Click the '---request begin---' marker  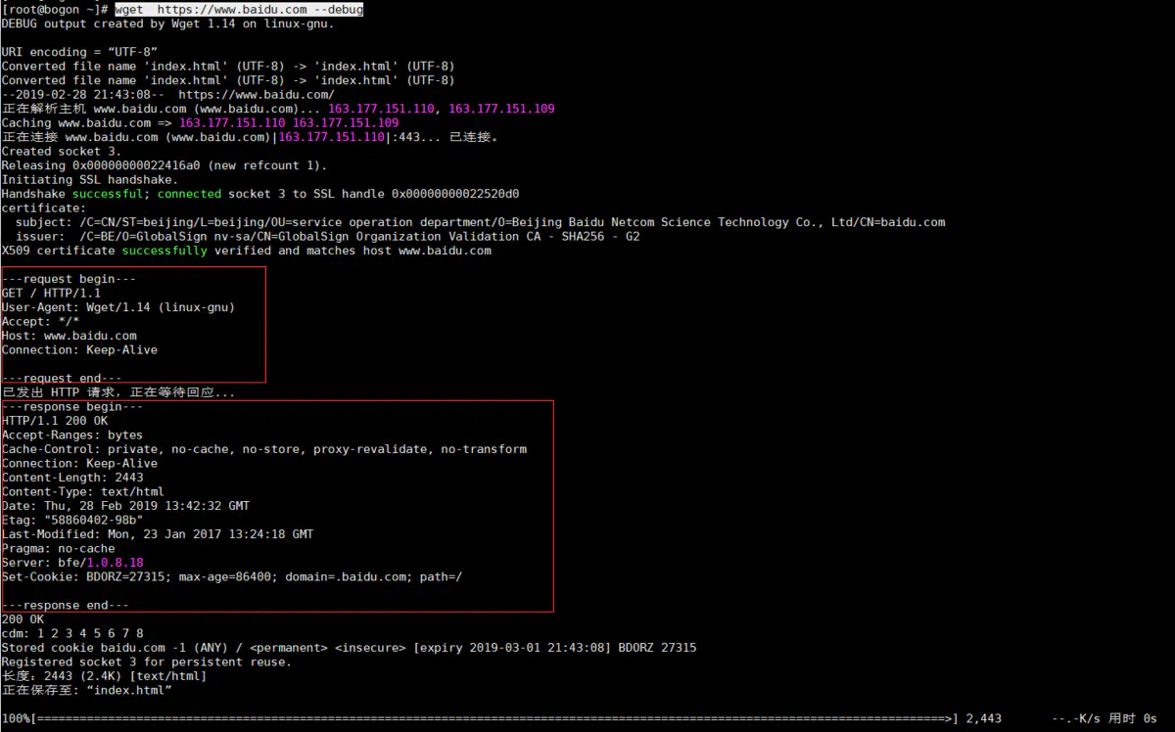pyautogui.click(x=69, y=279)
